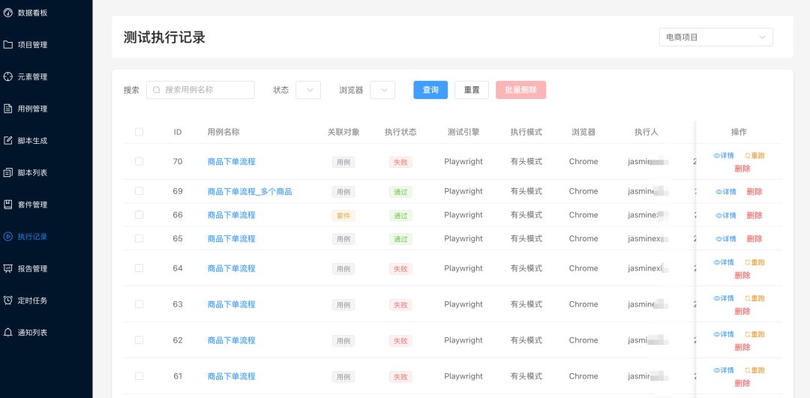
Task: Tick the select-all checkbox in the table header
Action: [x=139, y=132]
